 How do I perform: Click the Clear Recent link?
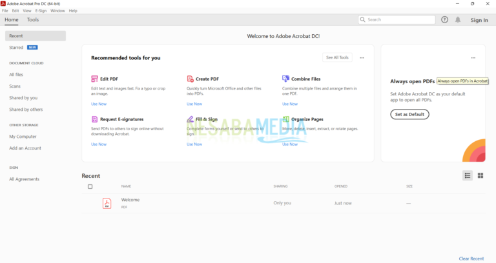point(471,258)
